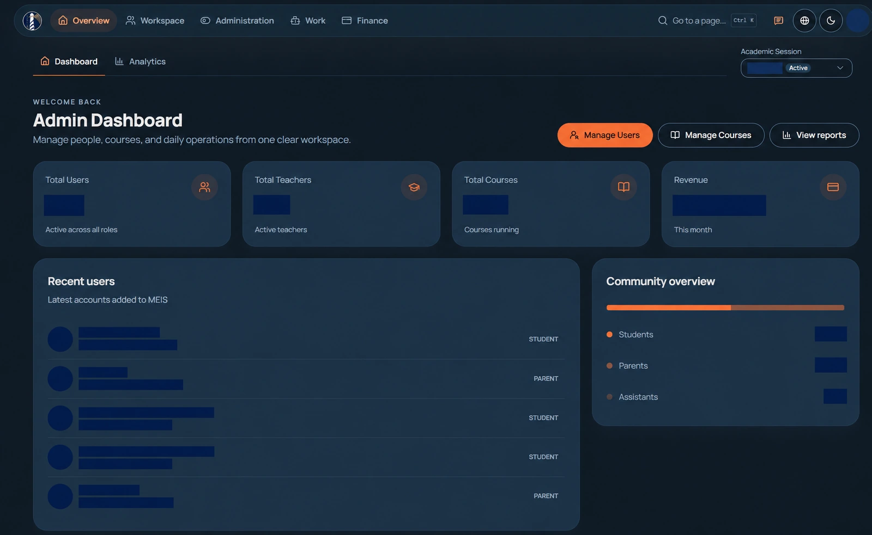The width and height of the screenshot is (872, 535).
Task: Click the 'Courses running' caption
Action: [492, 230]
